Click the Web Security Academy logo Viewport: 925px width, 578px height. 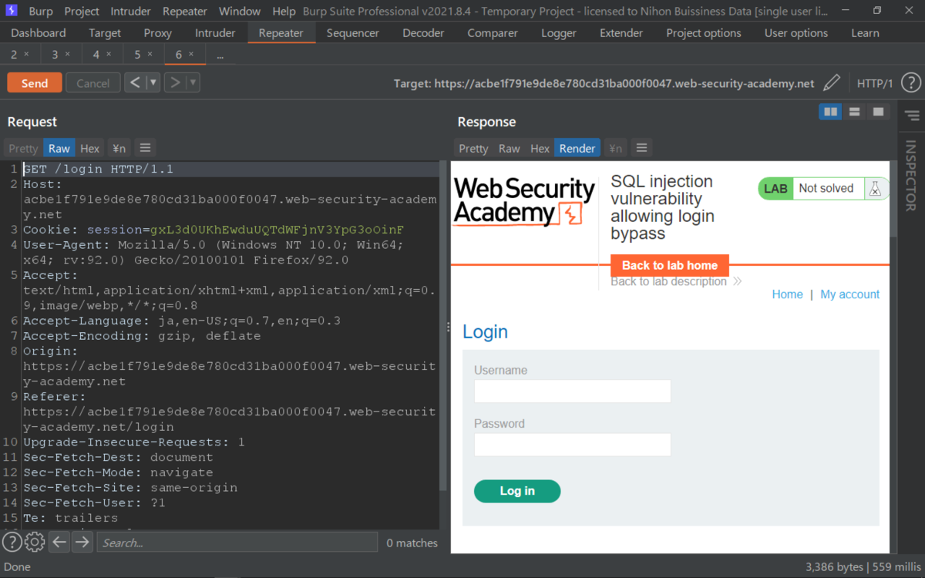(524, 202)
